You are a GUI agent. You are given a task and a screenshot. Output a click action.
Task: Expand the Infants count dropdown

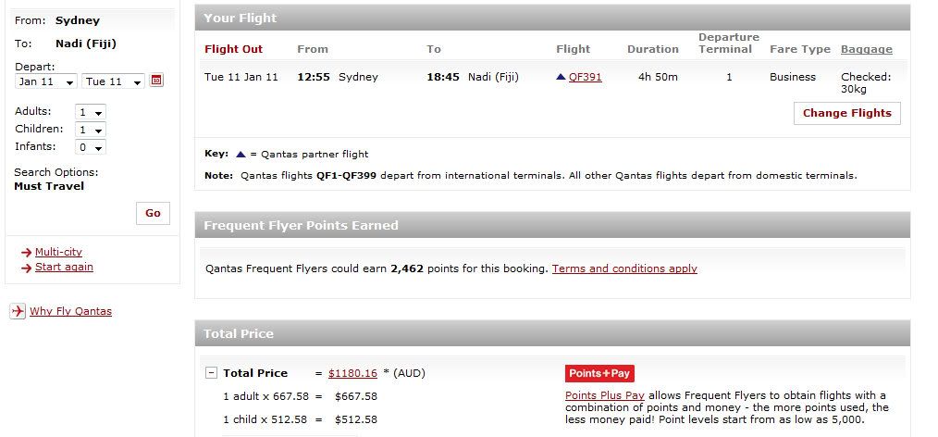tap(91, 147)
